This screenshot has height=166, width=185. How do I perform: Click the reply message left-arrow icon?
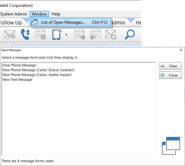tap(95, 35)
